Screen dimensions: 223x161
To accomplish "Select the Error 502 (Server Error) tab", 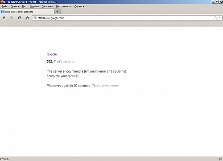I will [27, 12].
